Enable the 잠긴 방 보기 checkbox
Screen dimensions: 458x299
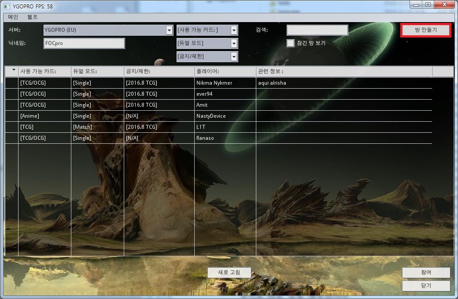(291, 43)
